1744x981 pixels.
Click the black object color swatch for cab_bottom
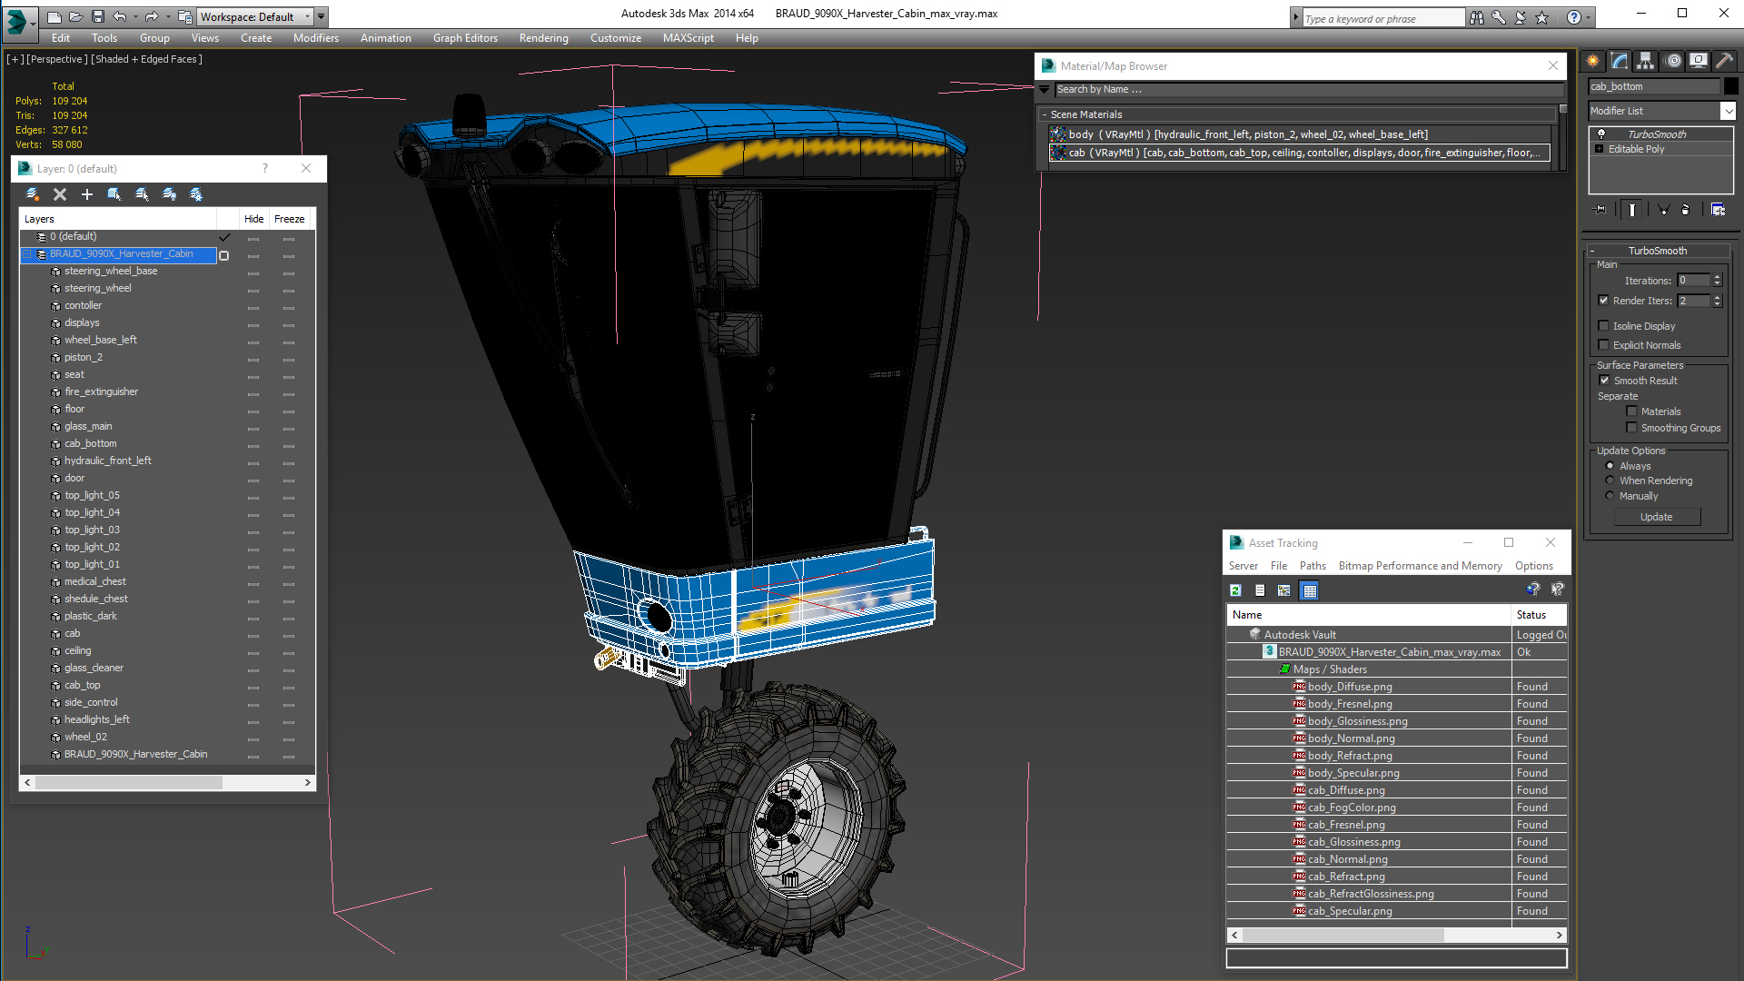tap(1731, 86)
